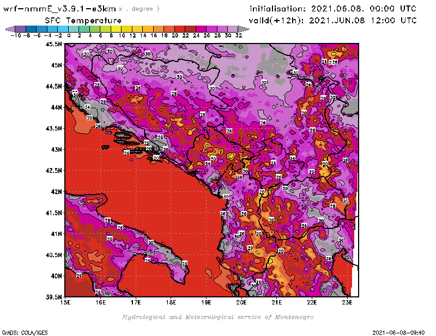The width and height of the screenshot is (436, 336).
Task: Pick the orange swatch between 14 and 16
Action: (148, 29)
